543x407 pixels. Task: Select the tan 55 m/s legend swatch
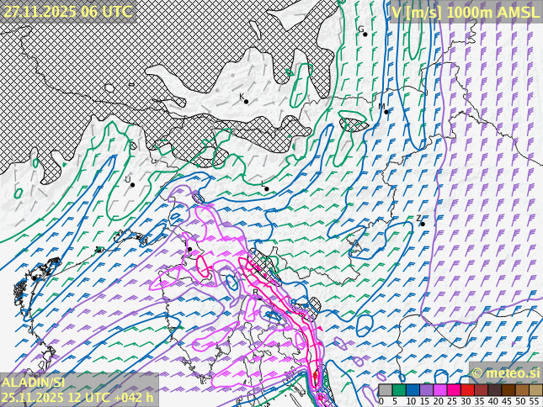coord(535,390)
